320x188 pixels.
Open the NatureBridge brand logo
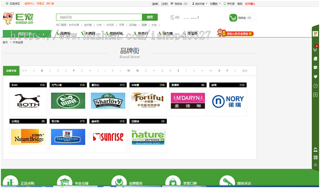tap(28, 137)
